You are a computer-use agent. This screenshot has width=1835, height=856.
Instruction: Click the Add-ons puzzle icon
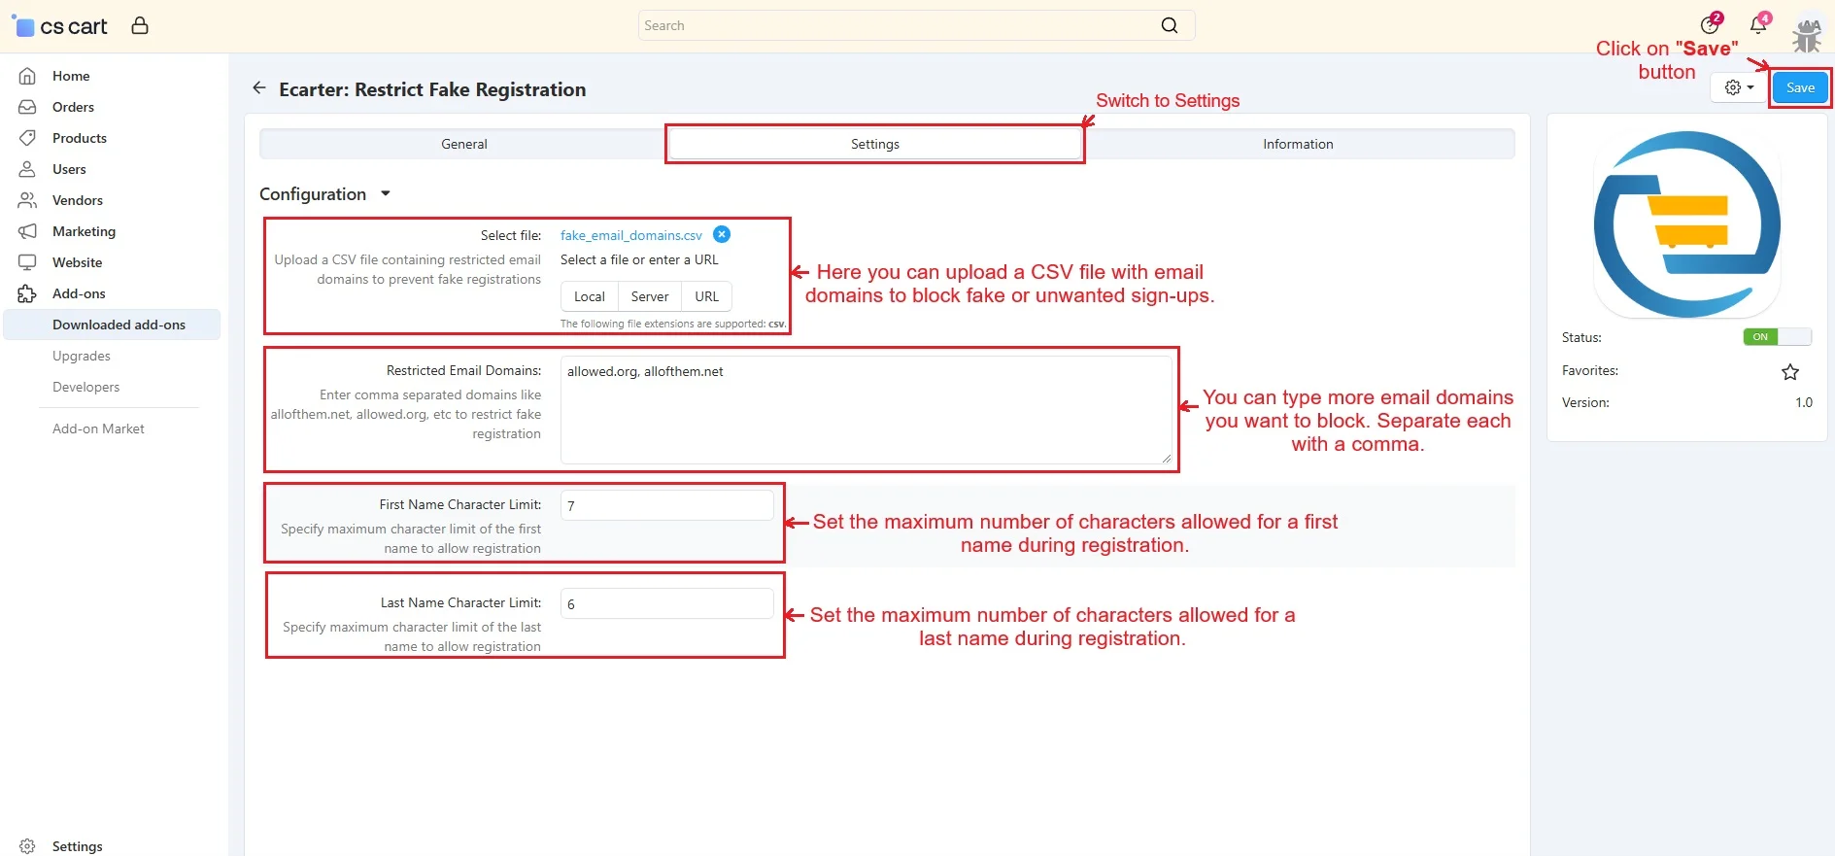tap(27, 293)
